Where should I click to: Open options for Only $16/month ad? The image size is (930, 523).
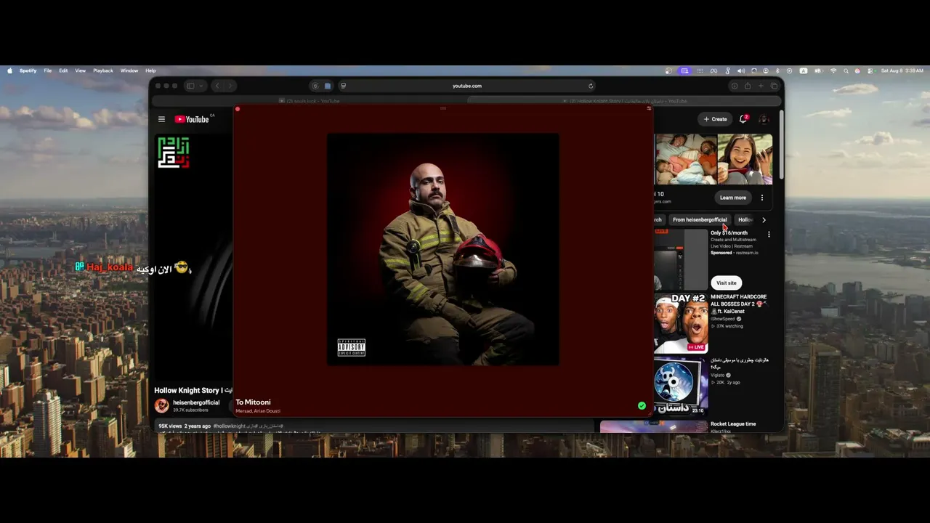[769, 234]
